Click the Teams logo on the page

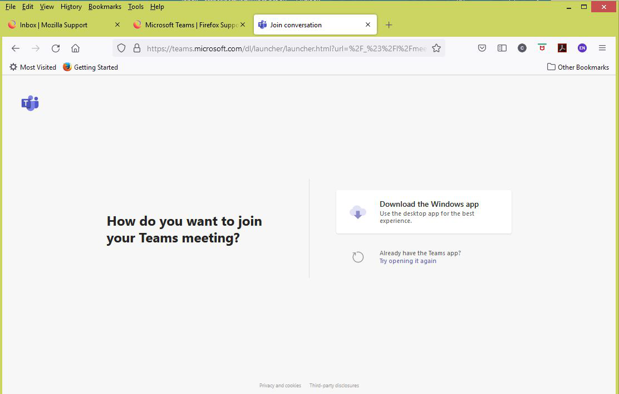30,103
